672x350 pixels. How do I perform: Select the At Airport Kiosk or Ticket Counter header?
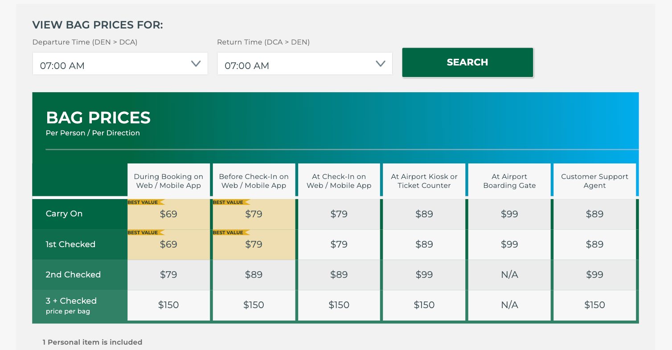point(424,181)
